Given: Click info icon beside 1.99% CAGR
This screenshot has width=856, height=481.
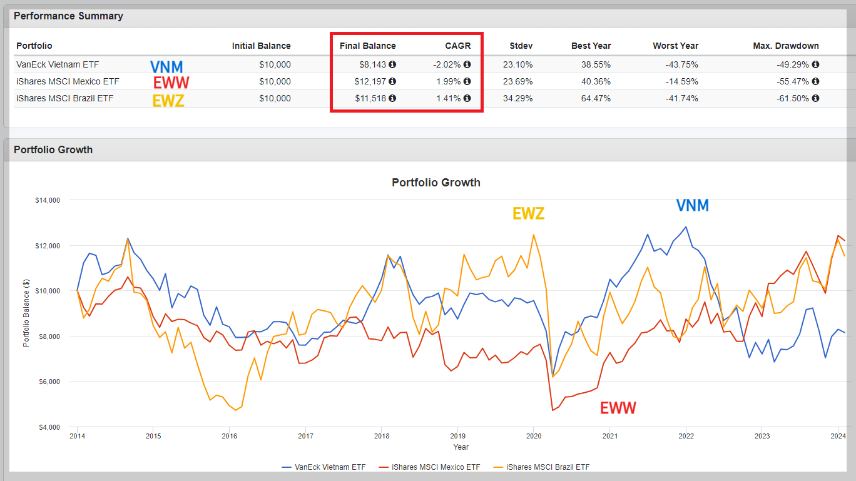Looking at the screenshot, I should point(467,81).
